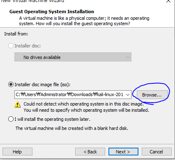The height and width of the screenshot is (160, 175).
Task: Go back with the Back button
Action: 90,152
